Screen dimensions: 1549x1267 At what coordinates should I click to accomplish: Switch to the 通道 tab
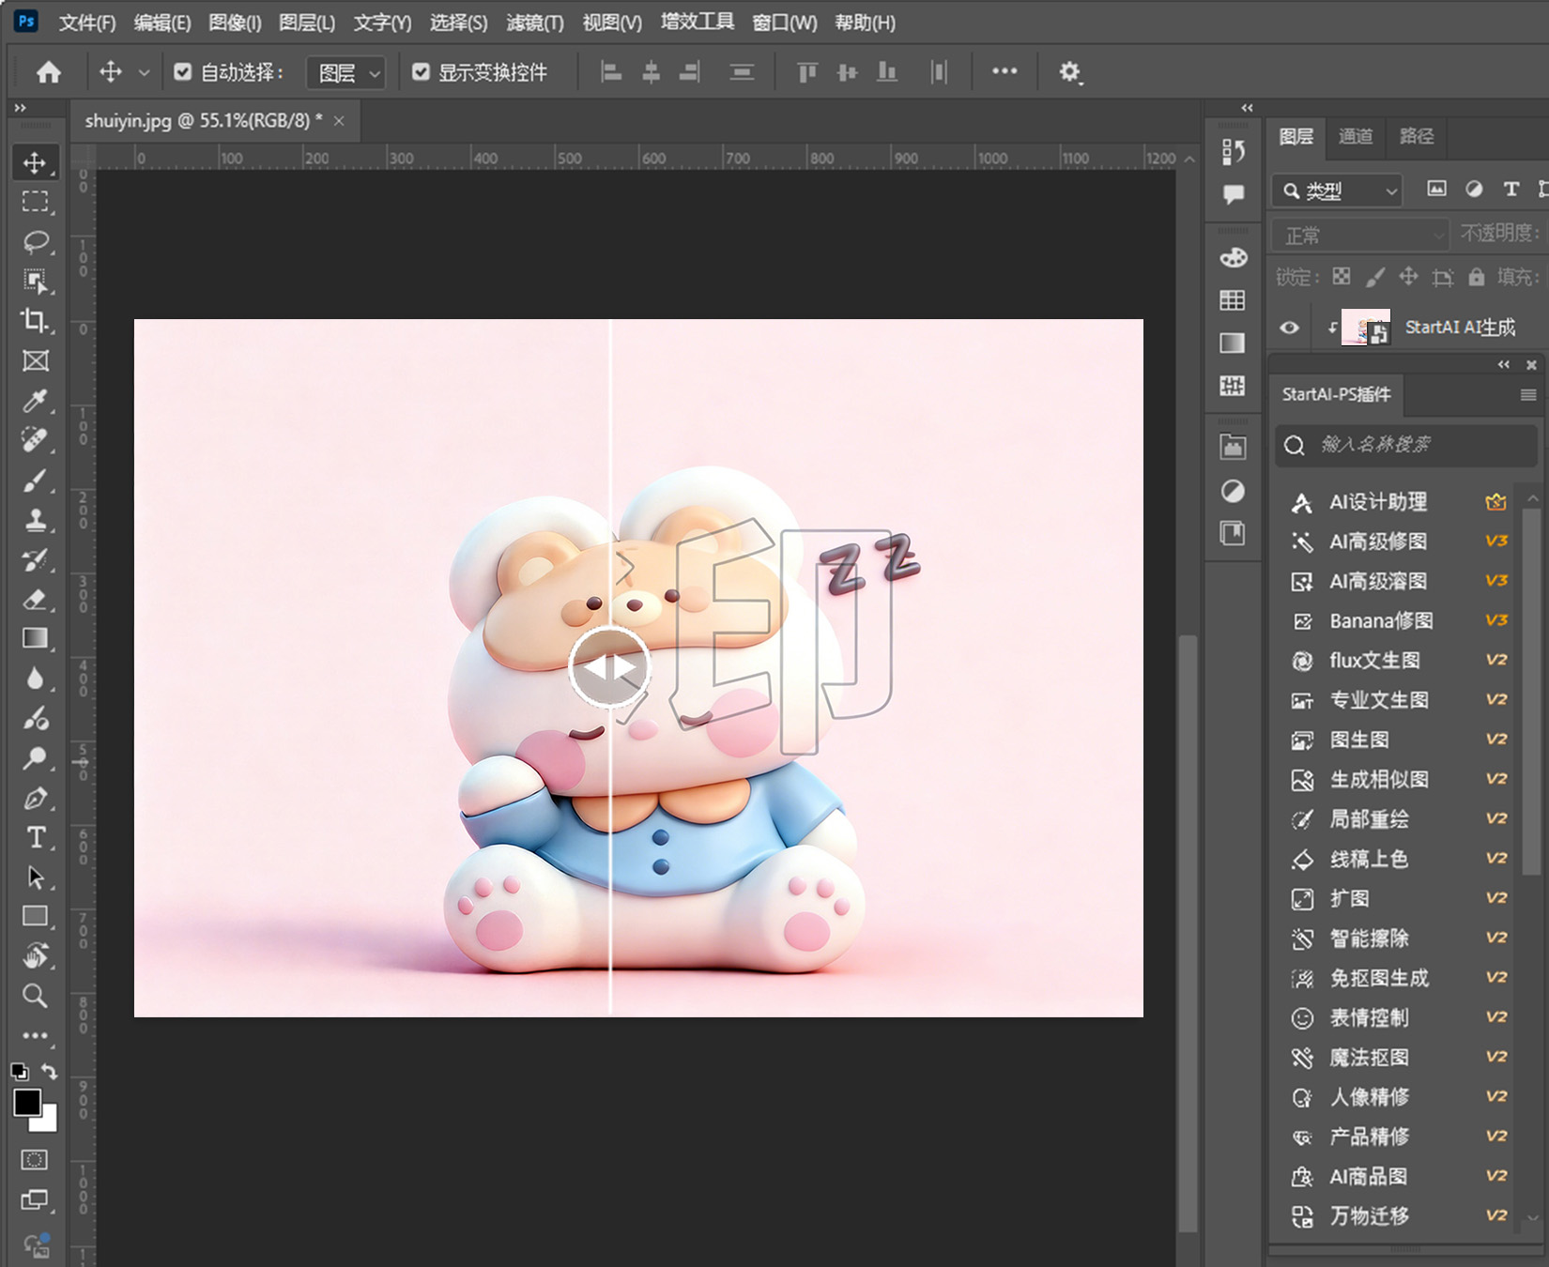(1355, 137)
